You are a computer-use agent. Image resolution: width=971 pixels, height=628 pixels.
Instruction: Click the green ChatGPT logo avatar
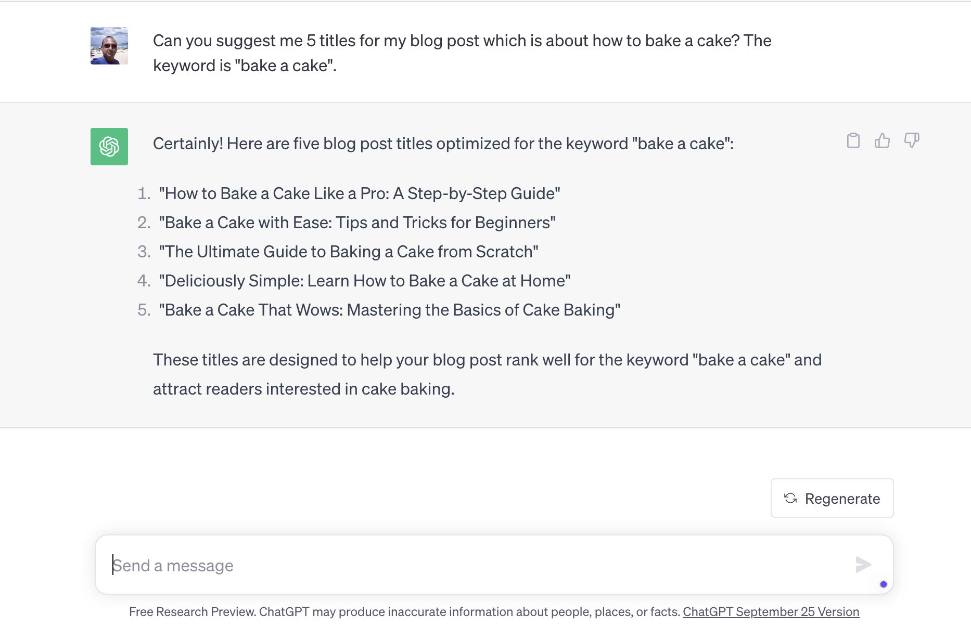109,147
